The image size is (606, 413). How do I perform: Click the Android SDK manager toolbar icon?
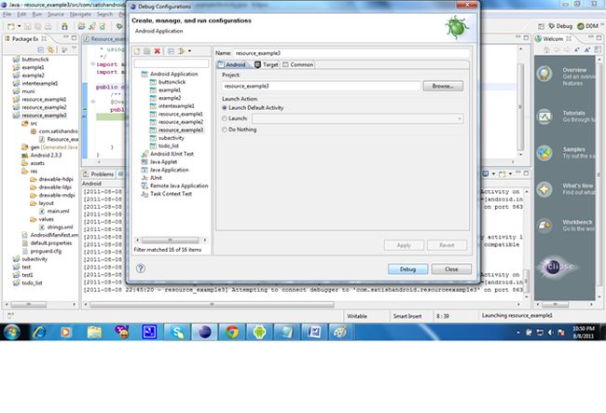pos(64,26)
